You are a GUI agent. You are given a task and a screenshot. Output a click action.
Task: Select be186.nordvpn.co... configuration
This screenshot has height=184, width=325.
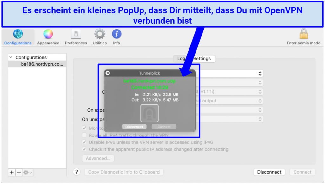(37, 64)
